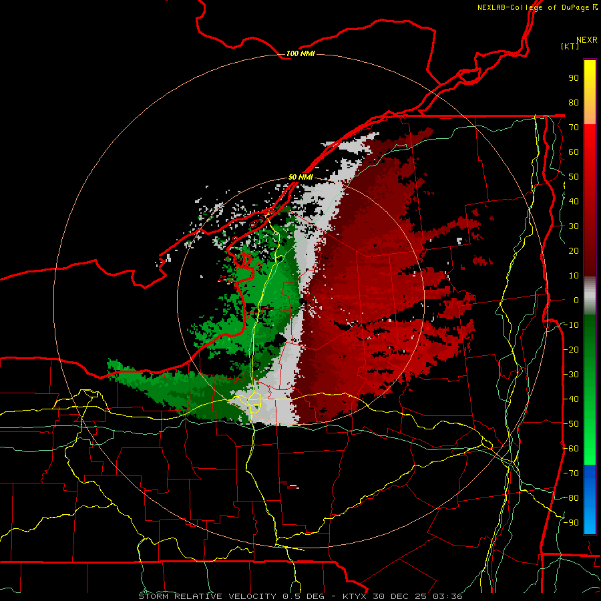The height and width of the screenshot is (601, 601).
Task: Click the -50 value on the velocity scale
Action: click(571, 424)
